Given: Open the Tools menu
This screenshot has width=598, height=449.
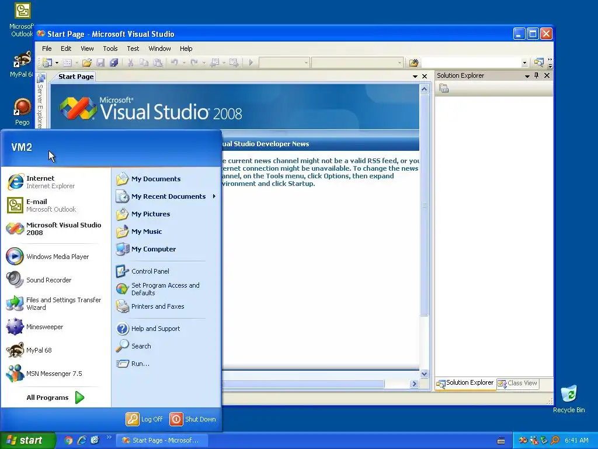Looking at the screenshot, I should click(x=110, y=49).
